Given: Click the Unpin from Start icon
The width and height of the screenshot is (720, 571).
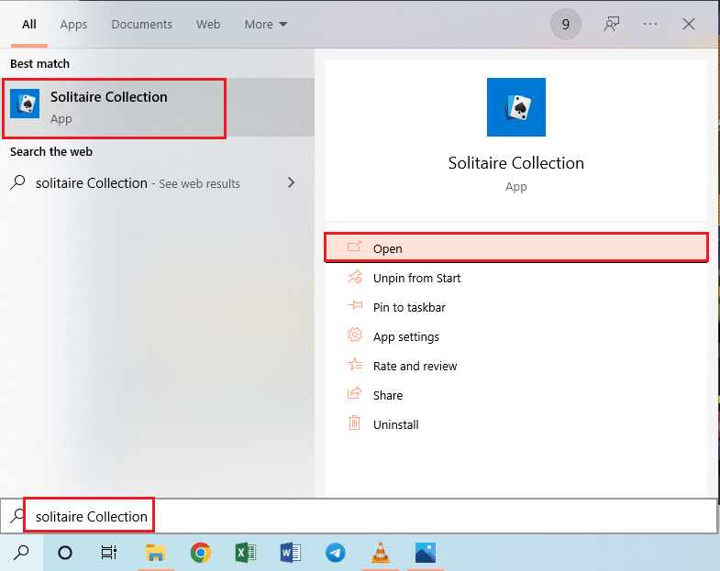Looking at the screenshot, I should click(354, 276).
